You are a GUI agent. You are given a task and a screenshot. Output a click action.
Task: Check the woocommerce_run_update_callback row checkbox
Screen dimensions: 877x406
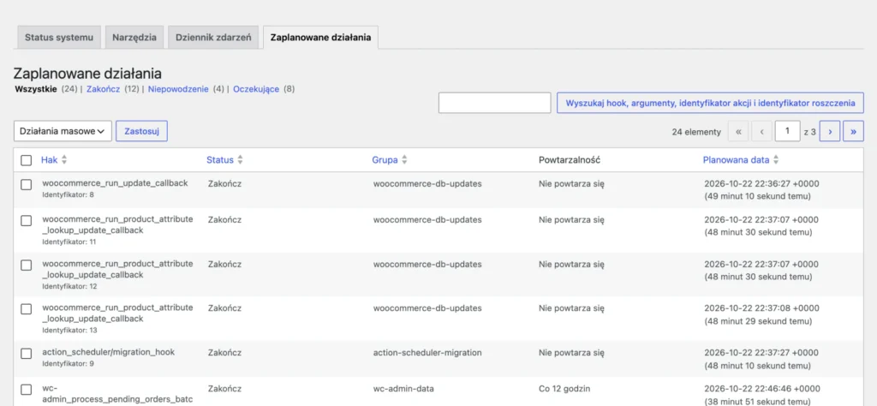pos(27,184)
